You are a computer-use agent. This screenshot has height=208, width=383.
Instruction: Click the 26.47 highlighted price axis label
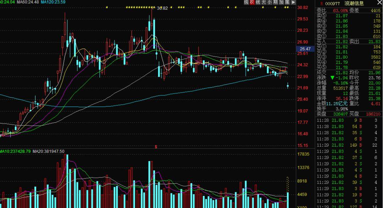[x=305, y=49]
